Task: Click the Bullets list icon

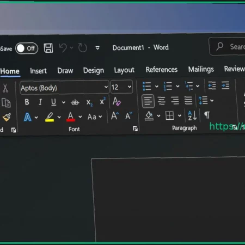Action: [147, 86]
